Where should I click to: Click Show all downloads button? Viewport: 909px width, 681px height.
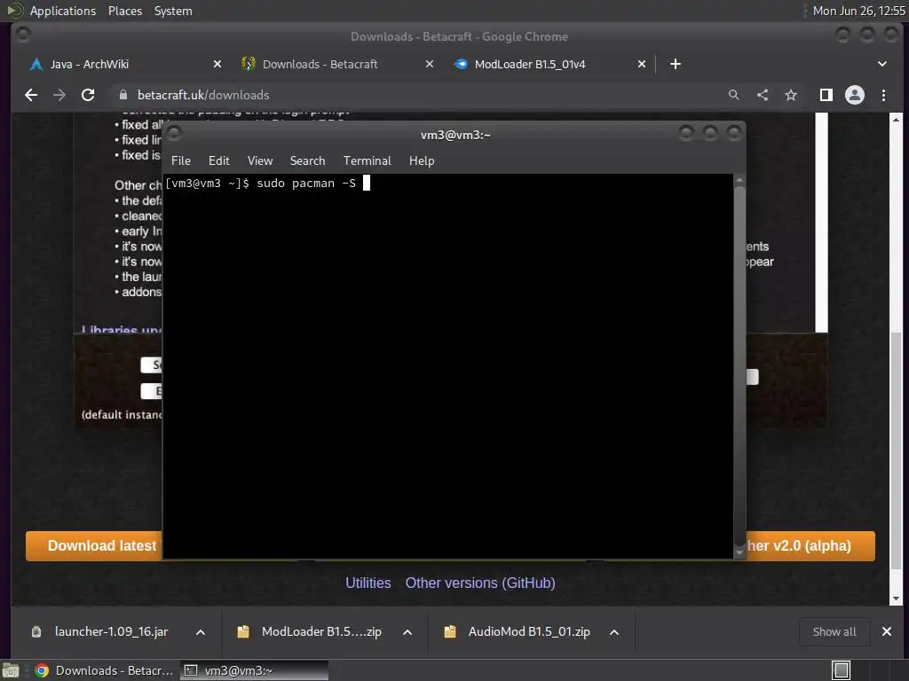point(834,631)
